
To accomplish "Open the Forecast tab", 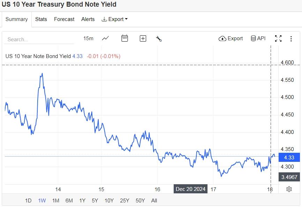I will (64, 19).
